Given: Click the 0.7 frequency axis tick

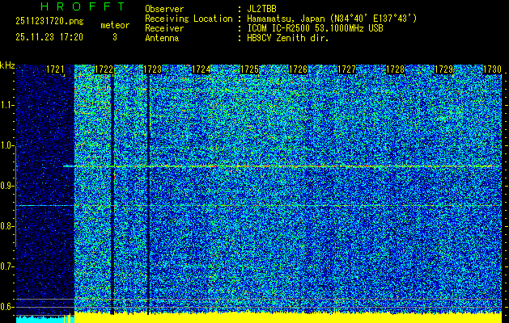Looking at the screenshot, I should click(x=7, y=266).
